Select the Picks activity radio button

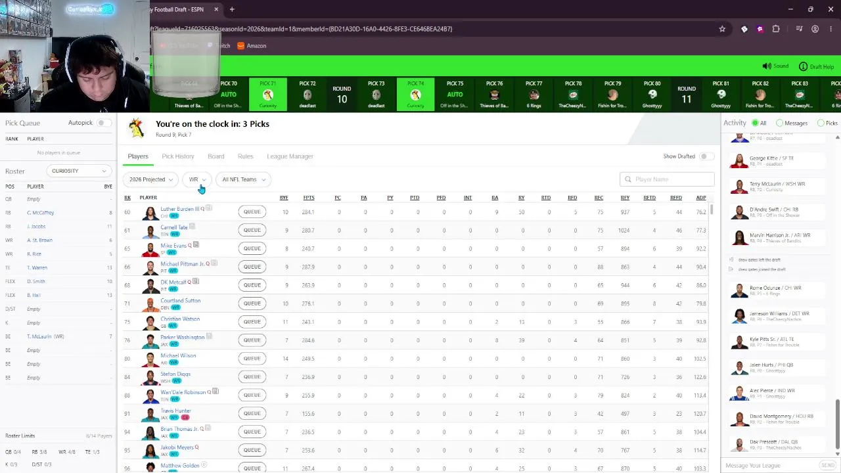tap(821, 124)
